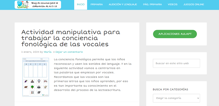
Task: Open the INICIO menu tab
Action: 80,5
